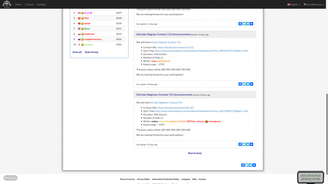Image resolution: width=328 pixels, height=184 pixels.
Task: Open writer evima's profile
Action: tap(154, 121)
